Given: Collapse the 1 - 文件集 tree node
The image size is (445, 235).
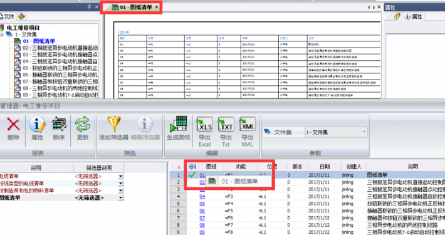Looking at the screenshot, I should pos(2,34).
